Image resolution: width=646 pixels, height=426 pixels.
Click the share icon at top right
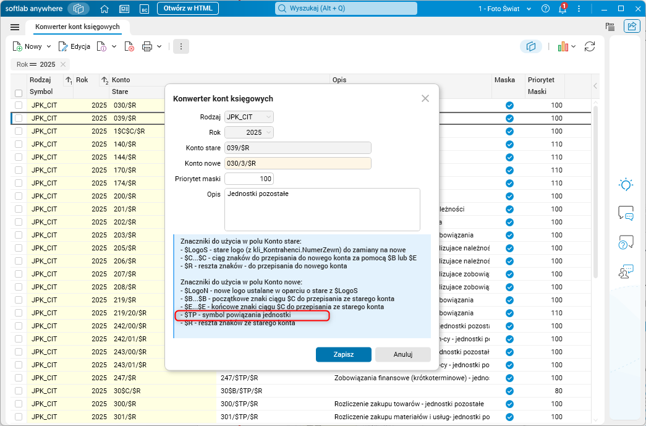pyautogui.click(x=632, y=27)
